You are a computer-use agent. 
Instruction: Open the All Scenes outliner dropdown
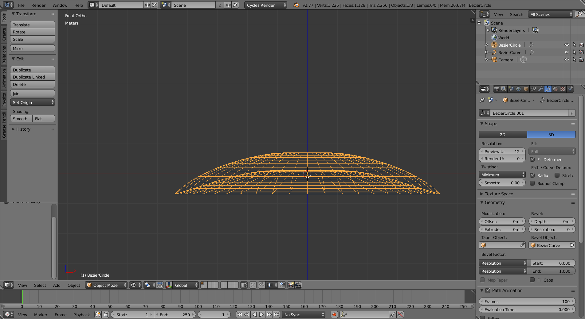point(551,14)
